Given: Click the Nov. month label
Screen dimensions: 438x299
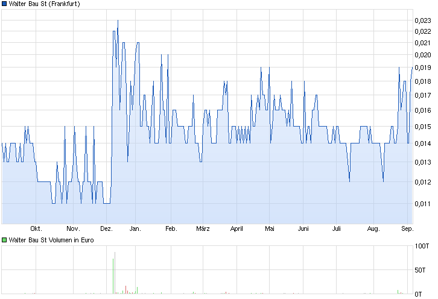Looking at the screenshot, I should point(73,228).
